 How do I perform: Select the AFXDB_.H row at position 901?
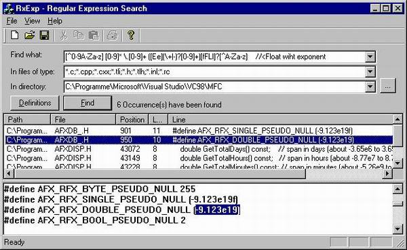(199, 131)
